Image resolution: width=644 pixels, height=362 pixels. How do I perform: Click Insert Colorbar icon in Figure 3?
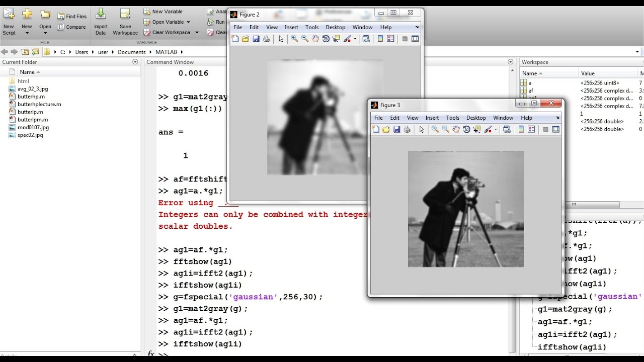point(521,129)
